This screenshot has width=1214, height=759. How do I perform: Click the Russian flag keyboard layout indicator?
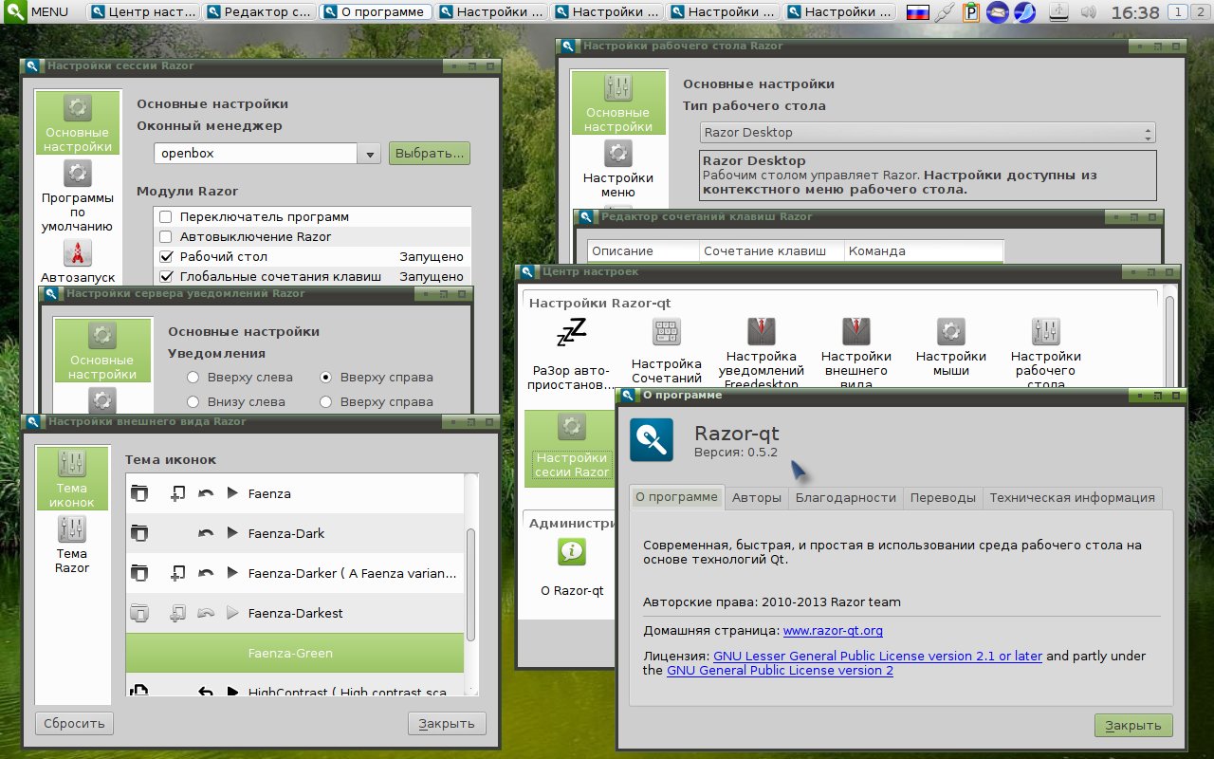(917, 12)
